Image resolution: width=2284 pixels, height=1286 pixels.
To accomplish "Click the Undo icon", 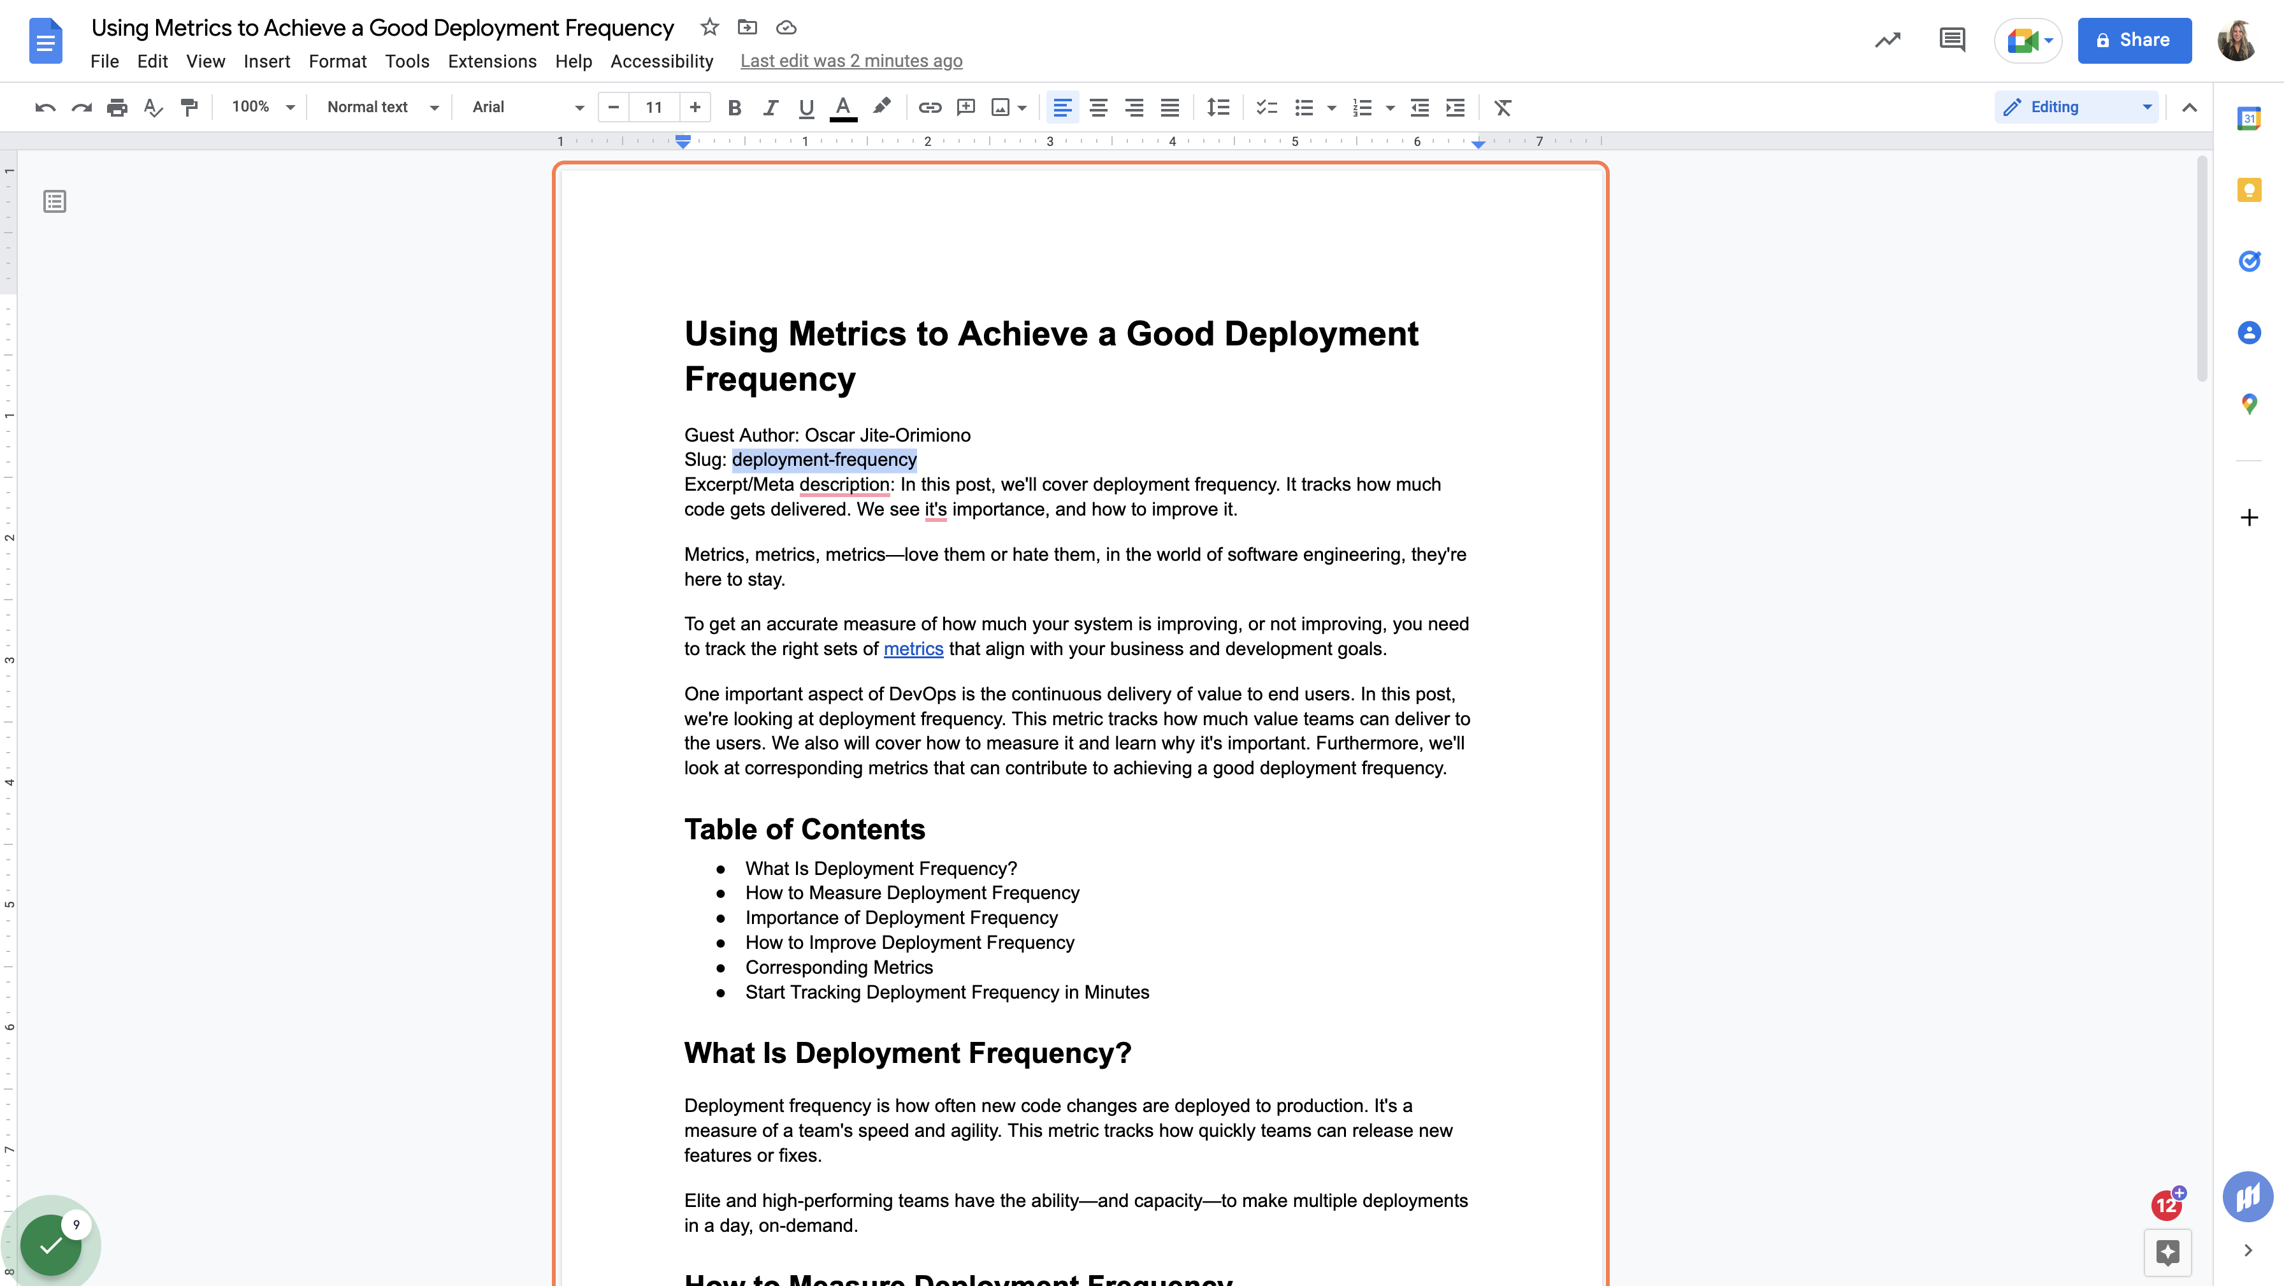I will (x=45, y=107).
